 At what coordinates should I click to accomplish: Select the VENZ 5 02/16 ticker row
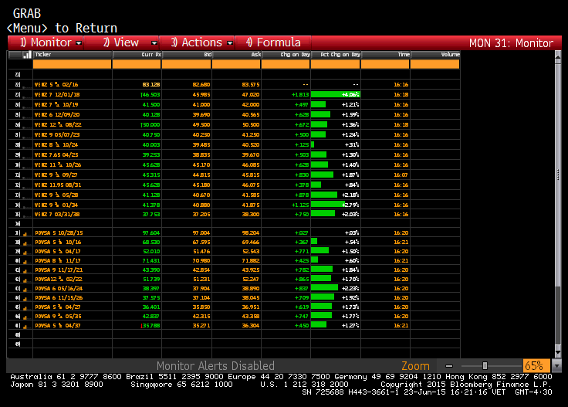[234, 84]
